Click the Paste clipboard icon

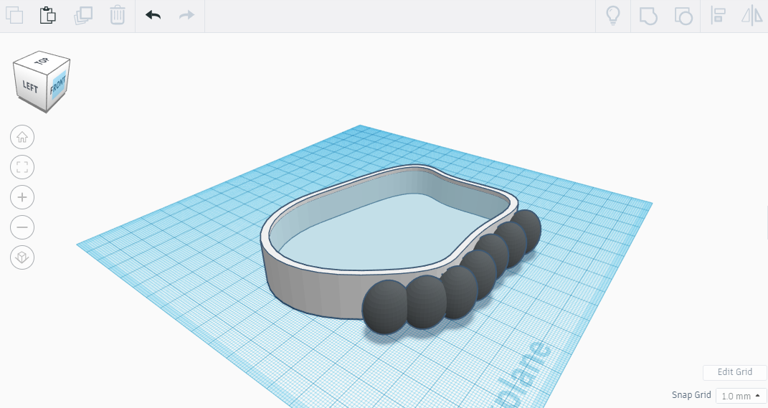pyautogui.click(x=47, y=15)
